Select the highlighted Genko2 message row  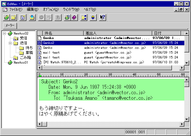pyautogui.click(x=111, y=43)
